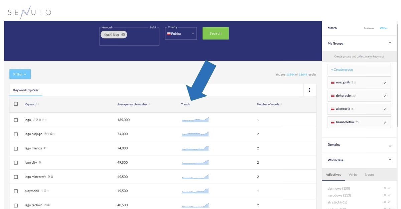
Task: Click feature icon next to 'lego city'
Action: (x=40, y=163)
